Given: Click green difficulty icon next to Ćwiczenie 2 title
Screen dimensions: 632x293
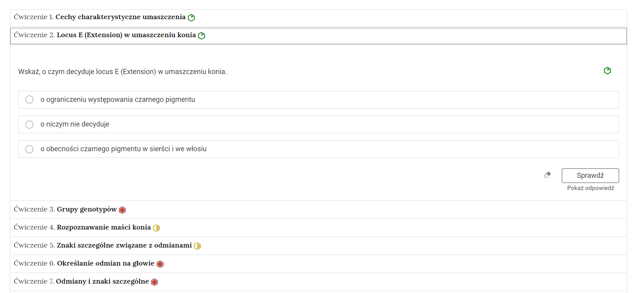Looking at the screenshot, I should point(202,36).
